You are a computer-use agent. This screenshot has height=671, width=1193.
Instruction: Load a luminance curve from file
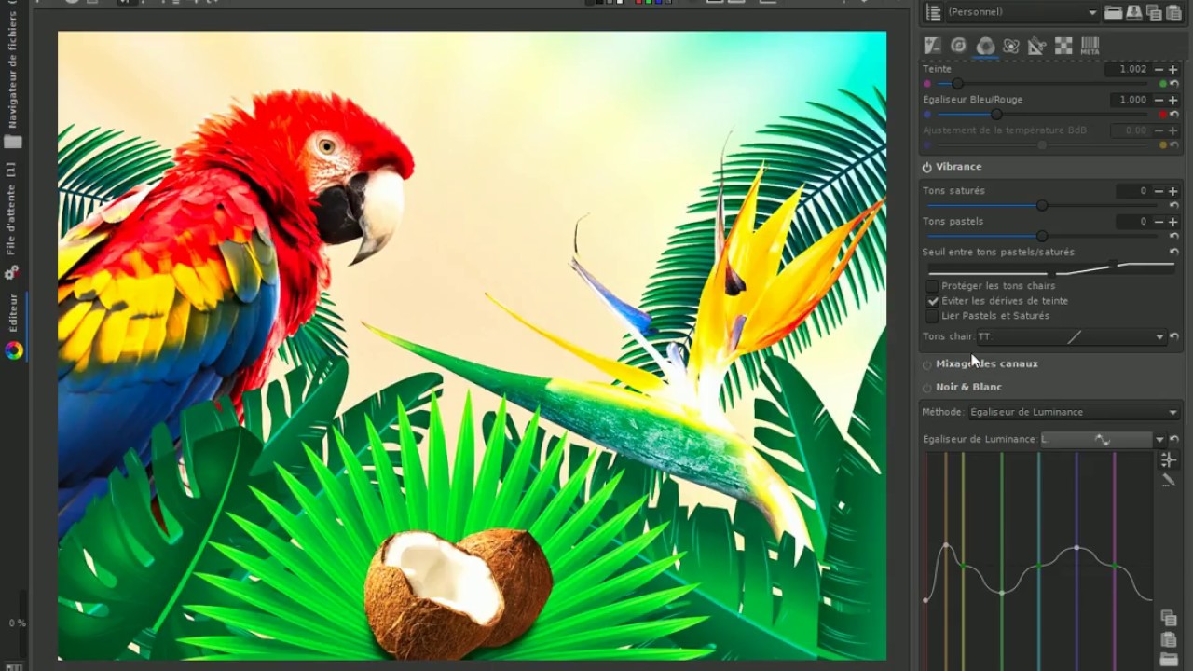[1169, 660]
